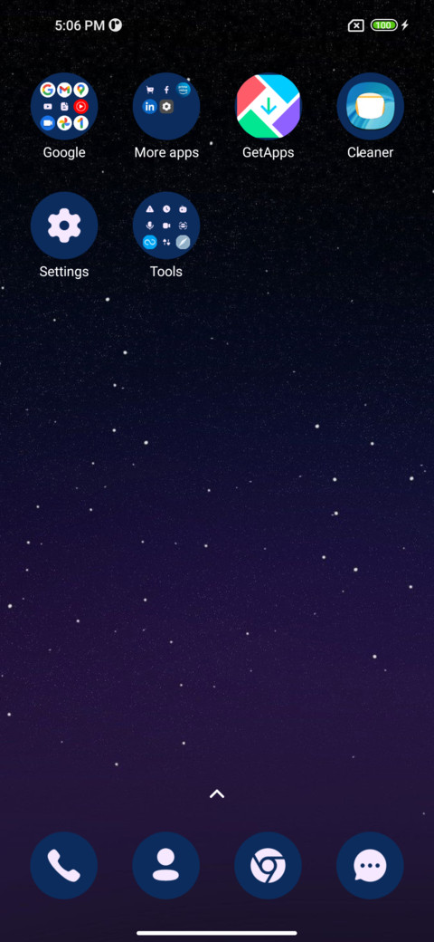Screen dimensions: 434x942
Task: Open the Contacts app in dock
Action: [x=166, y=865]
